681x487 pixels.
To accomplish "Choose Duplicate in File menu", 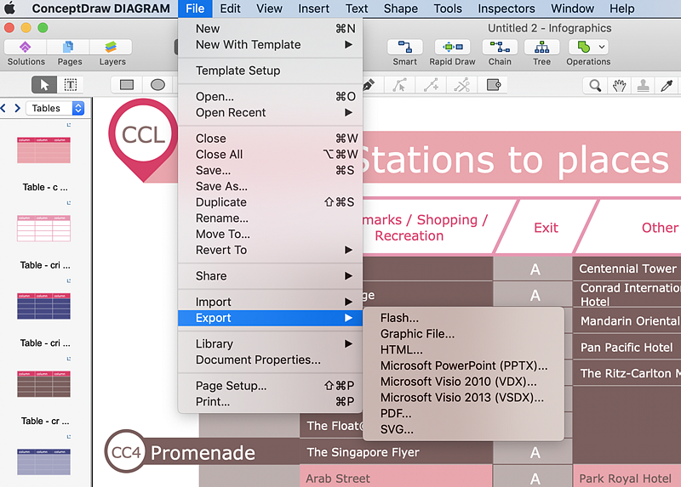I will [x=270, y=202].
